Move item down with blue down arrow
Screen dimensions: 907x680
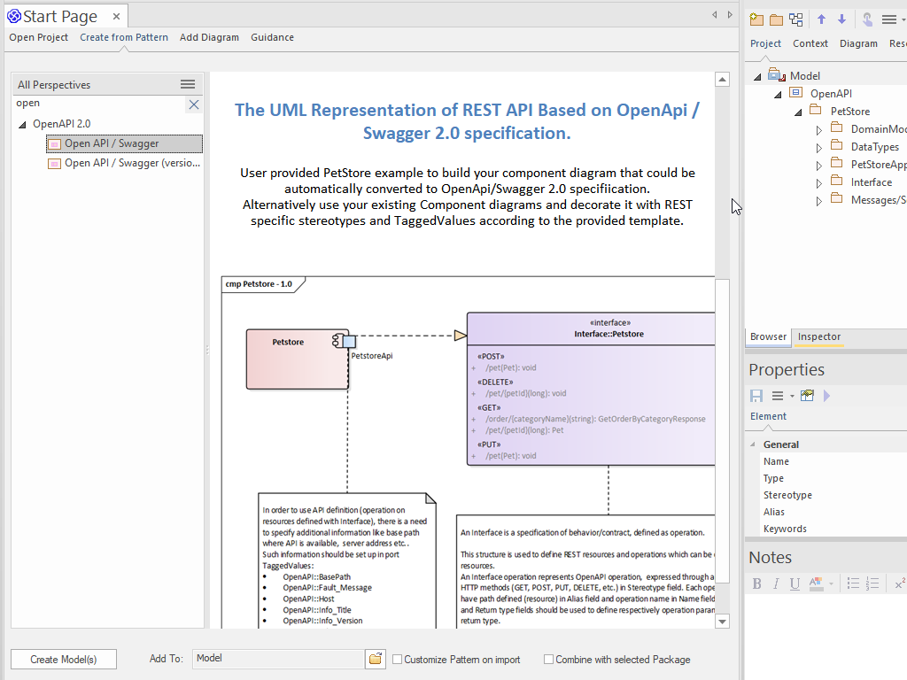point(841,19)
